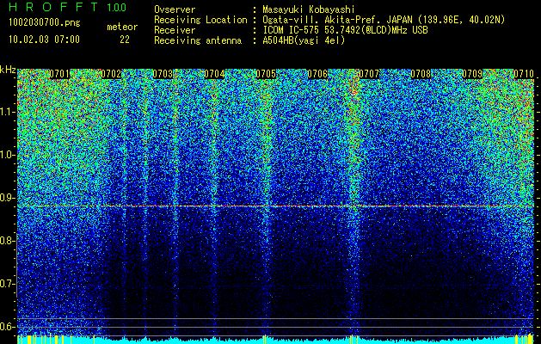Click the ICOM IC-575 53.7492 MHz receiver value
Screen dimensions: 541x344
pyautogui.click(x=346, y=30)
